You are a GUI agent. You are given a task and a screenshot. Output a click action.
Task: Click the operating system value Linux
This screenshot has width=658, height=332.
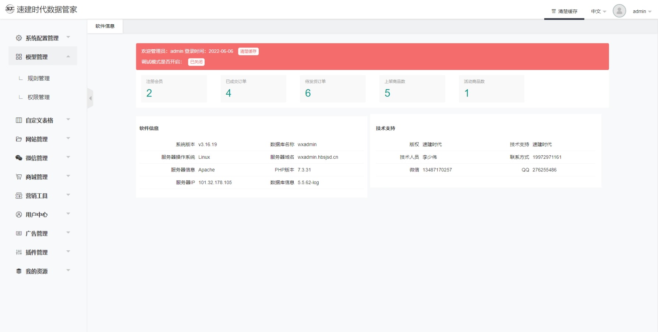pos(204,157)
